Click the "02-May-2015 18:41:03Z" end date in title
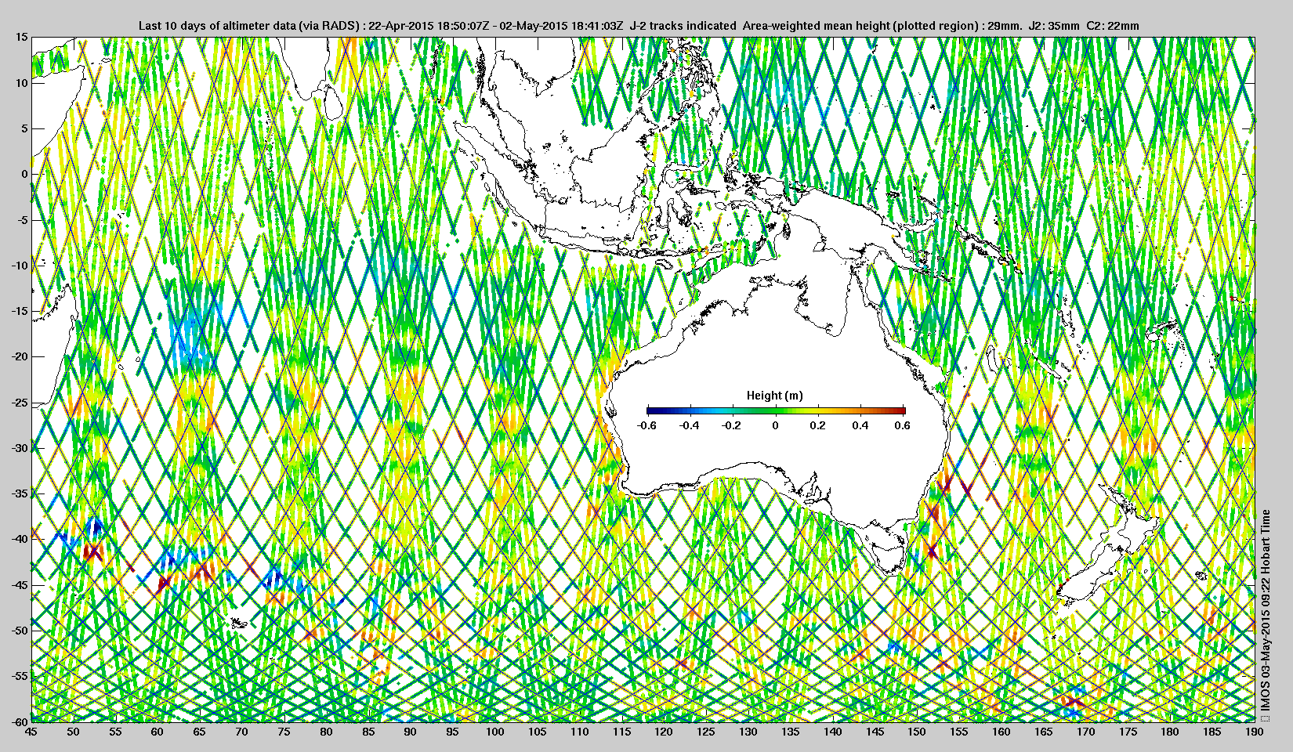1293x752 pixels. 562,26
